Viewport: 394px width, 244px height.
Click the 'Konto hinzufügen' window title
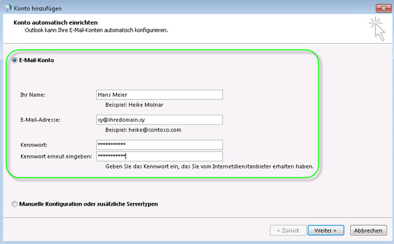[x=38, y=8]
